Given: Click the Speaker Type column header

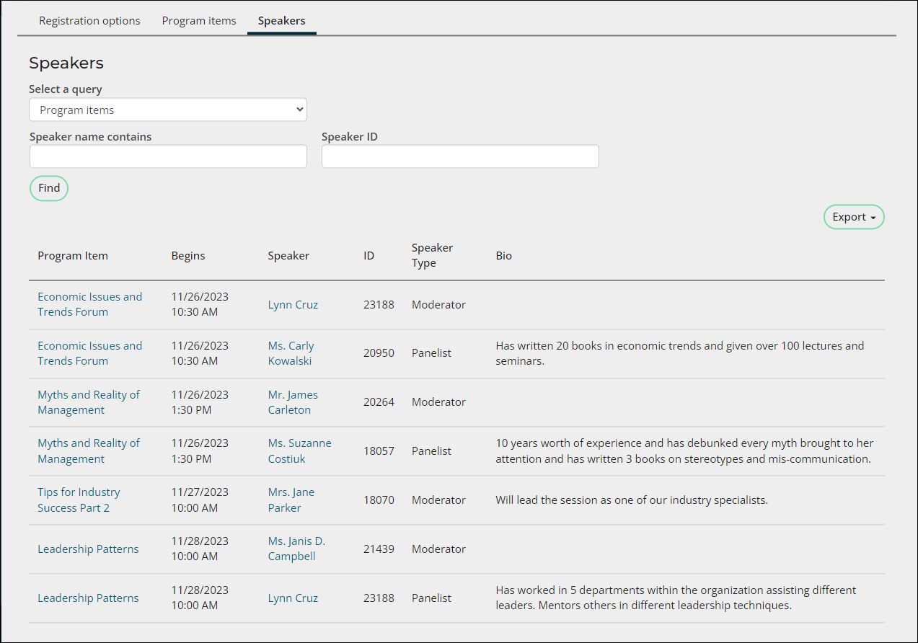Looking at the screenshot, I should pos(433,255).
